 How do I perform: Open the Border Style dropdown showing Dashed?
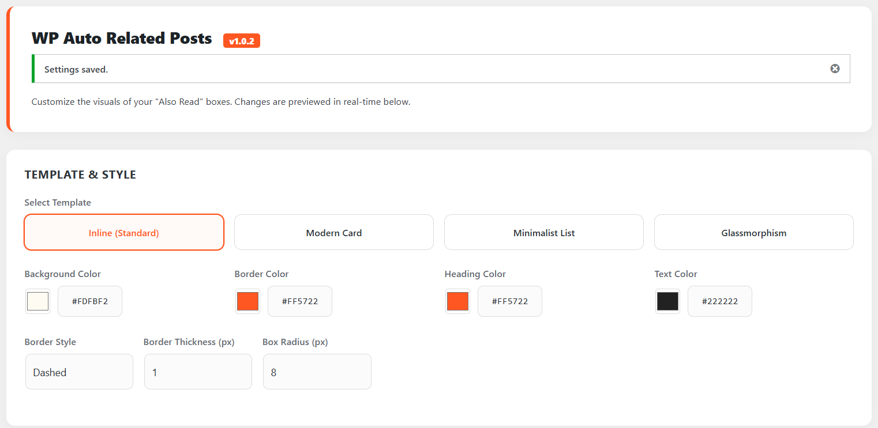click(x=78, y=372)
